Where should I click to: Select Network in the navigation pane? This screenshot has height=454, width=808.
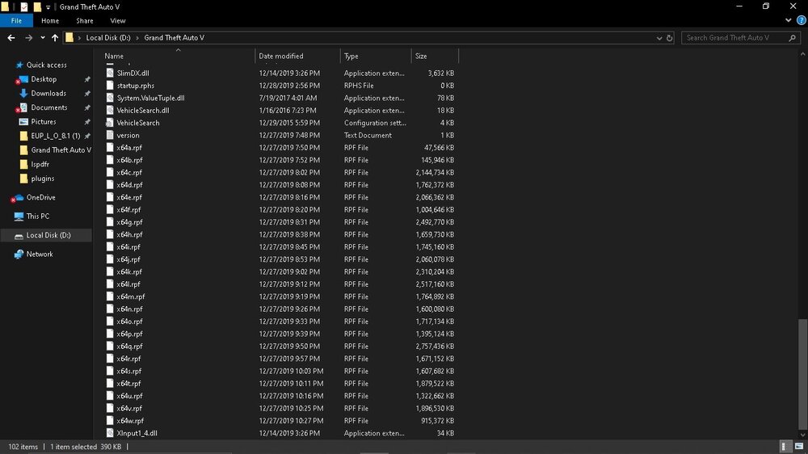pos(39,254)
